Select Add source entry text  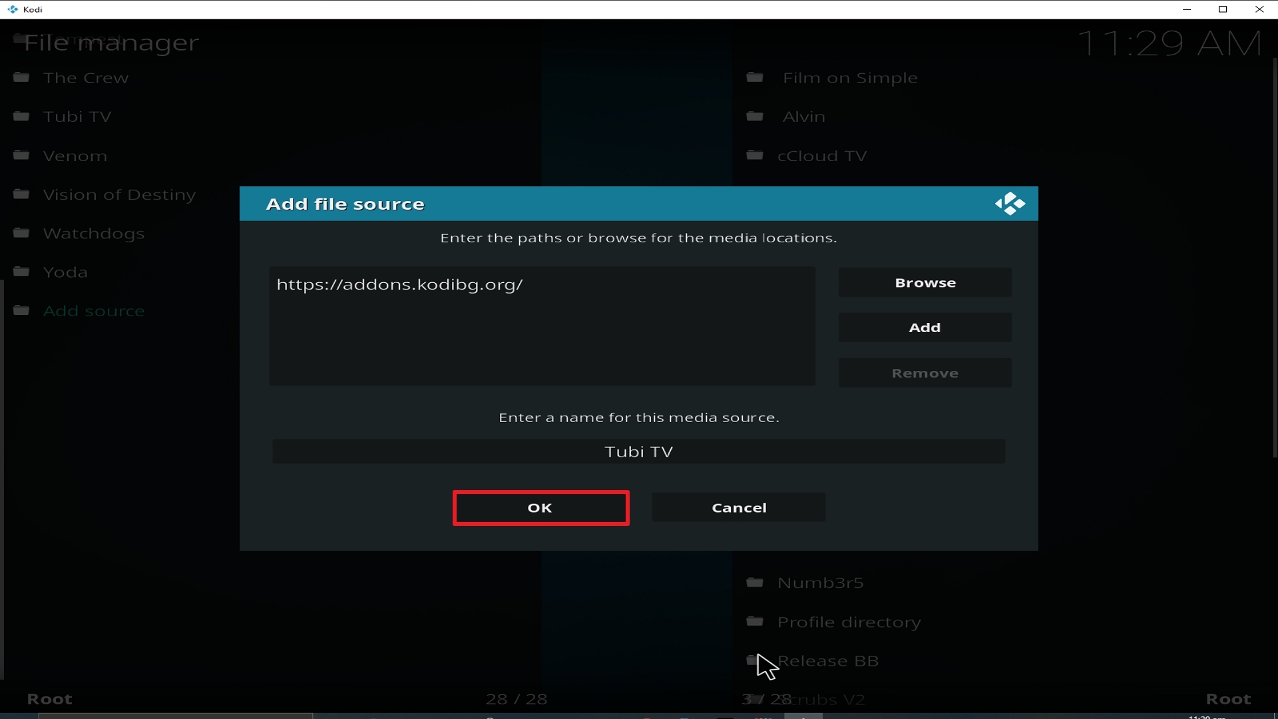[x=94, y=311]
